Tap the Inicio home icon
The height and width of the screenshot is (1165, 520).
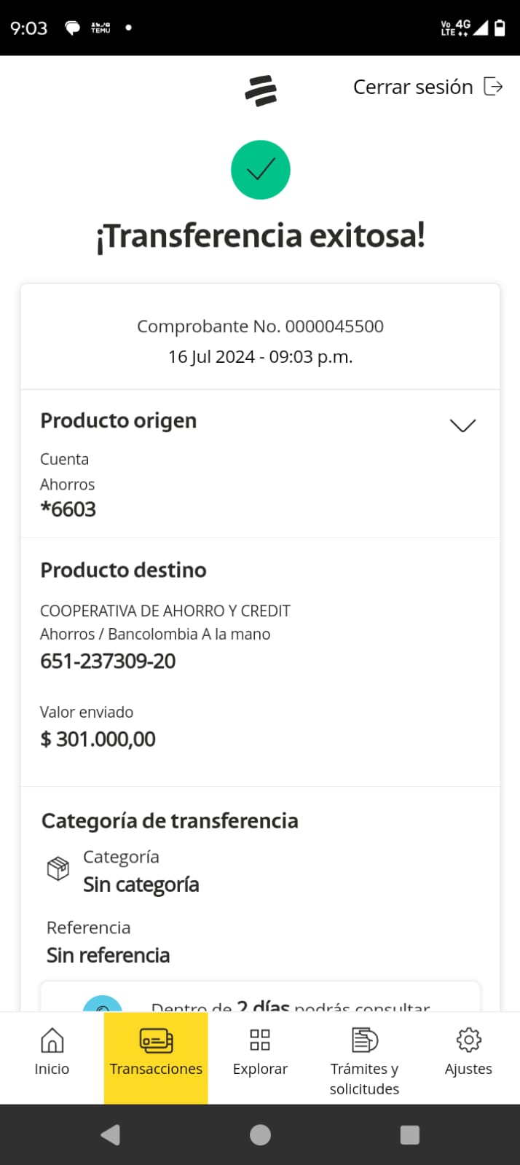[52, 1040]
